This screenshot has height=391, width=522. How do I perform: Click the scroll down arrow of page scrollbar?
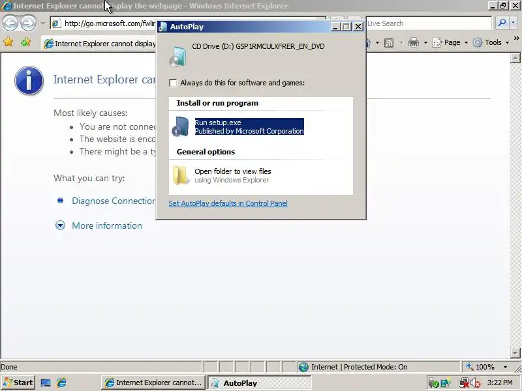[515, 353]
